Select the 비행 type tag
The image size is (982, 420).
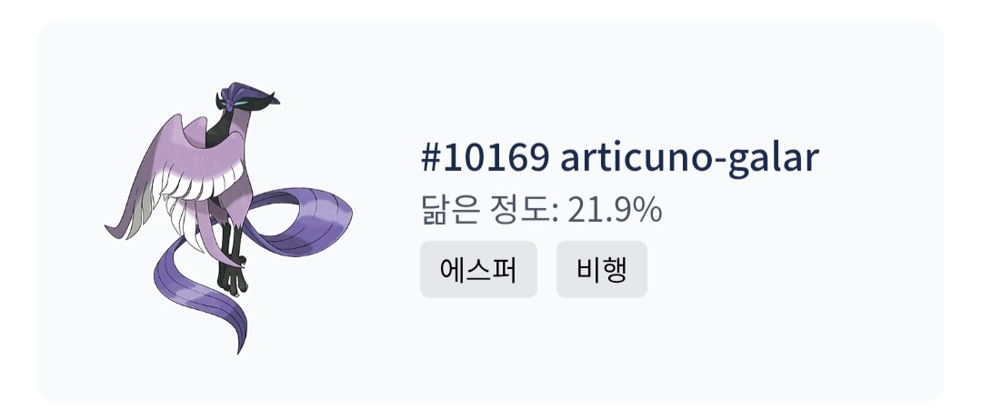click(602, 270)
